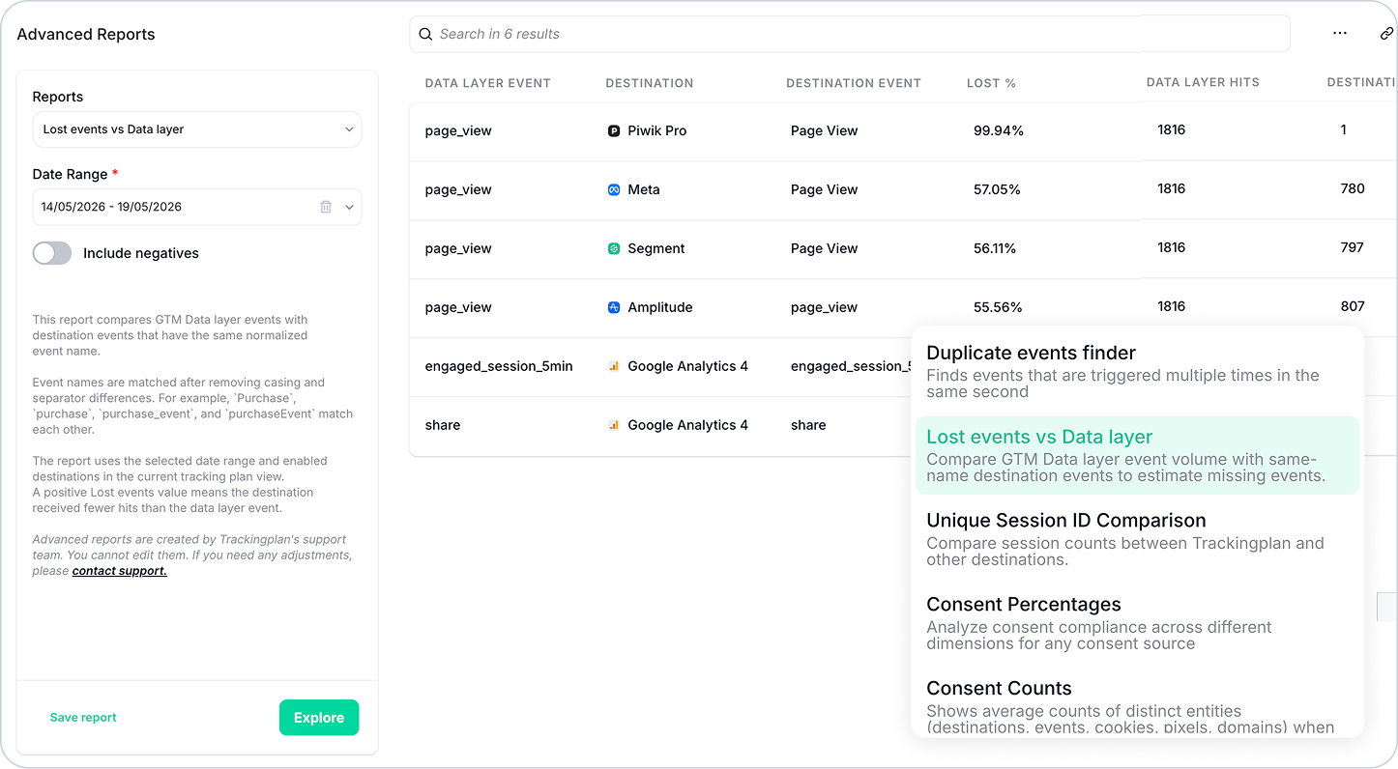Click the Piwik Pro destination icon
The width and height of the screenshot is (1398, 769).
(x=613, y=130)
